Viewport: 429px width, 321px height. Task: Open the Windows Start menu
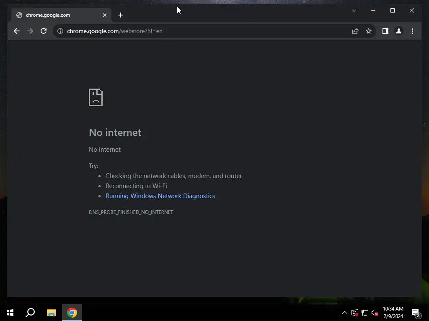pyautogui.click(x=10, y=313)
